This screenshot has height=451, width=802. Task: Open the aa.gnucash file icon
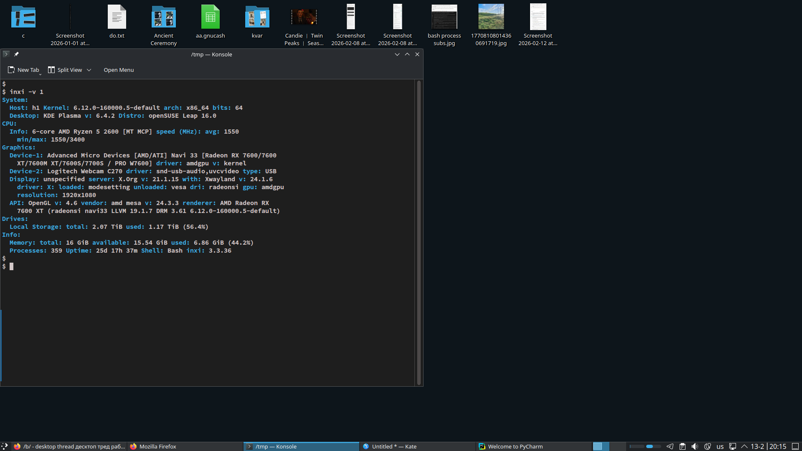pos(210,18)
